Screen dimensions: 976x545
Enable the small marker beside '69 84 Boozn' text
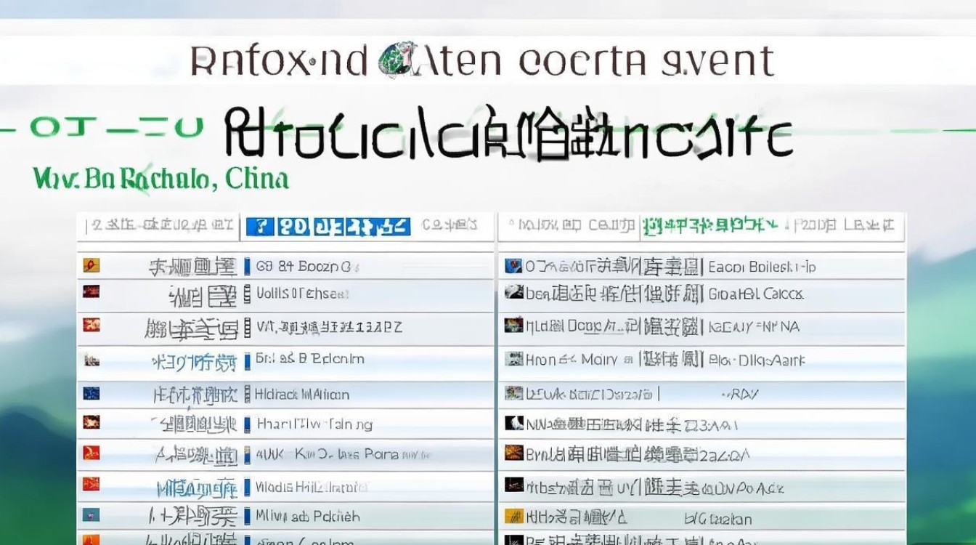click(248, 266)
